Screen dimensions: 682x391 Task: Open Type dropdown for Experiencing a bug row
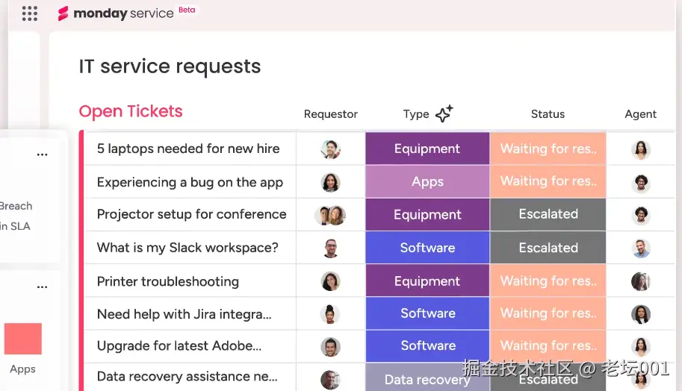[x=427, y=181]
